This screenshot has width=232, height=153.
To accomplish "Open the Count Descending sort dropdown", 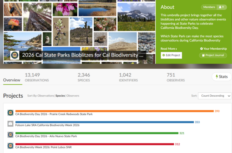I will click(214, 96).
